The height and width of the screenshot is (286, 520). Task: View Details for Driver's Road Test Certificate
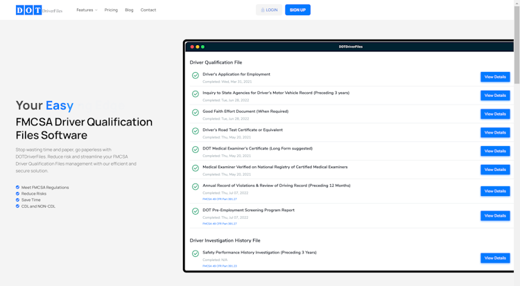coord(495,132)
